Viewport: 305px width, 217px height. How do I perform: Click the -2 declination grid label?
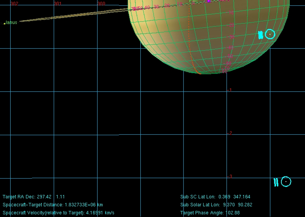click(x=229, y=133)
